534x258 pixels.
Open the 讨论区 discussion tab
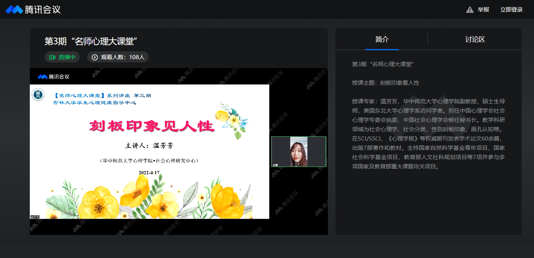[475, 39]
